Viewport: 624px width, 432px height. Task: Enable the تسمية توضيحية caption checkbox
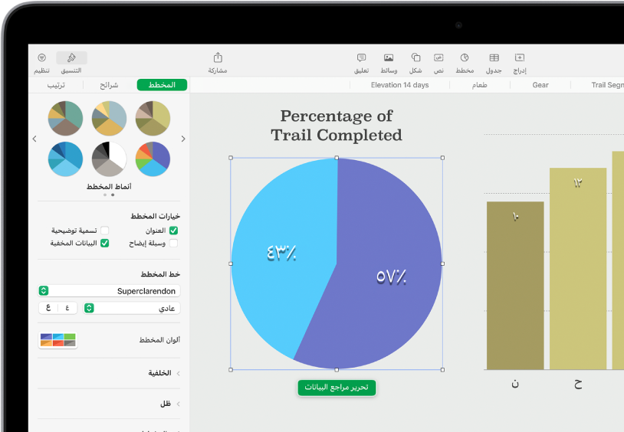tap(105, 230)
